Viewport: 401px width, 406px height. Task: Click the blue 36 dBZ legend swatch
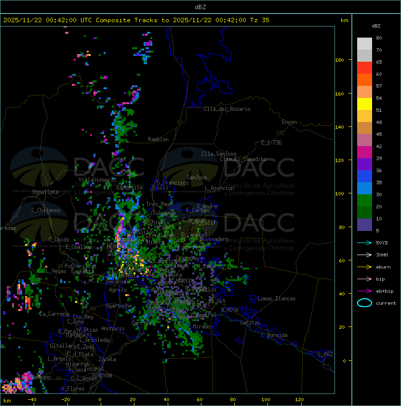point(364,176)
